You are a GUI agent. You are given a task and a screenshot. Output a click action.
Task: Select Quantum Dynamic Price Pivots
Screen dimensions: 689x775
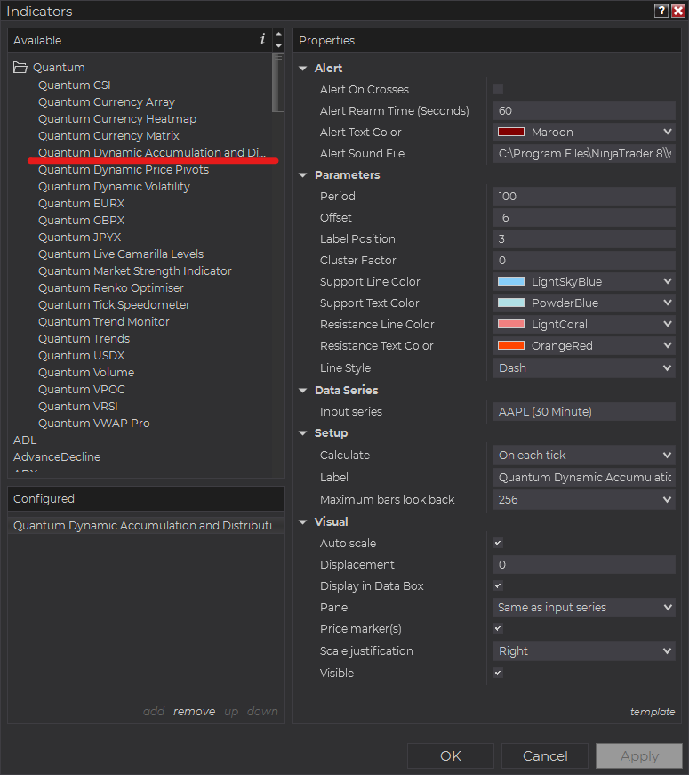(x=124, y=170)
